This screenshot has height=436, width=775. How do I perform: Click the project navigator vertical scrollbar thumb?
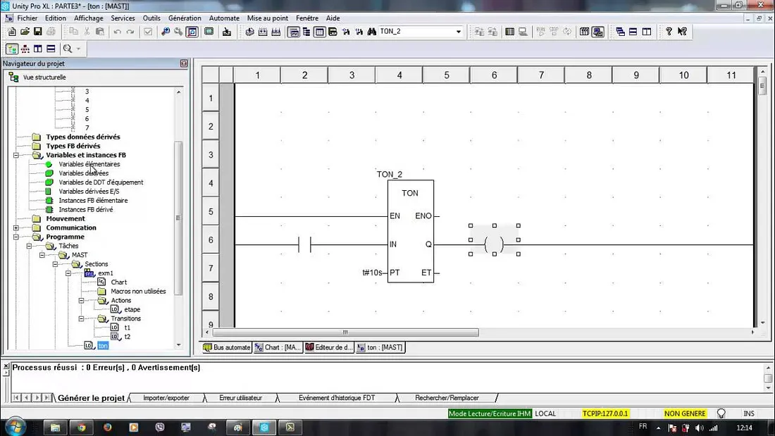pyautogui.click(x=178, y=218)
